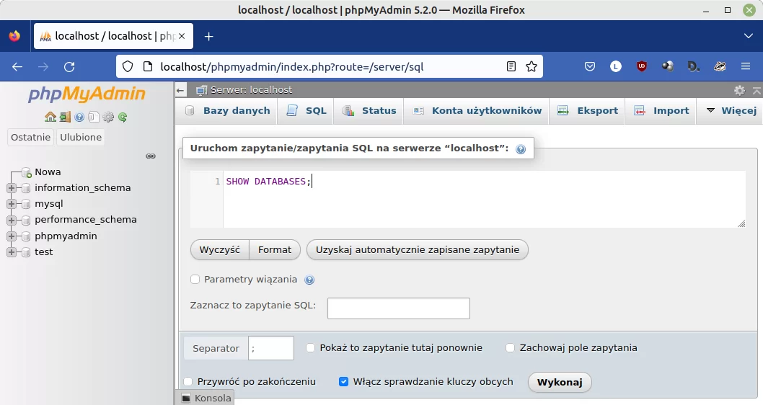Open the Ostatnie list
The height and width of the screenshot is (405, 763).
click(31, 137)
